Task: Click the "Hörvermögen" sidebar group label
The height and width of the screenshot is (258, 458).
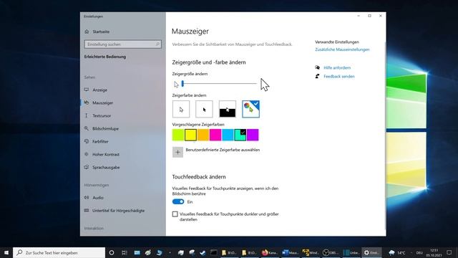Action: click(97, 185)
